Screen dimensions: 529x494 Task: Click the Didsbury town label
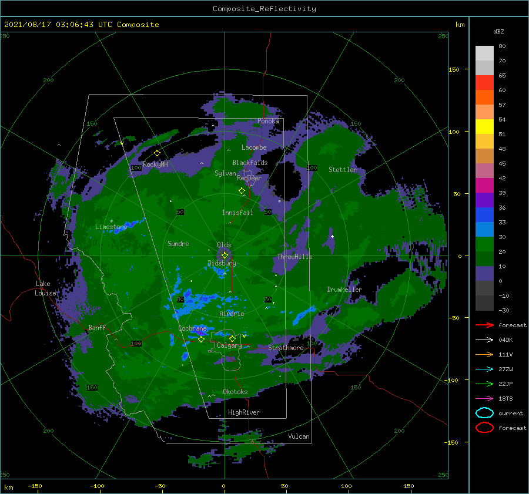tap(222, 263)
